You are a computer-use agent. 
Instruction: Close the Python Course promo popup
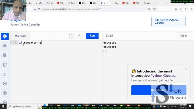coord(186,69)
